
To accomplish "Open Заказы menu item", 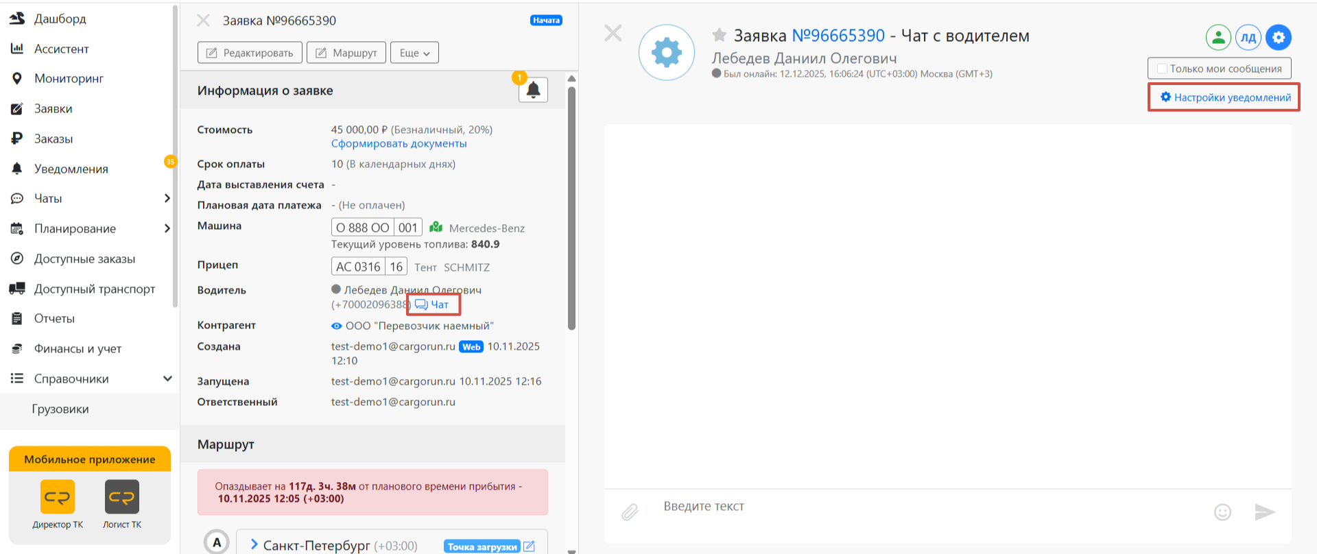I will pos(54,138).
